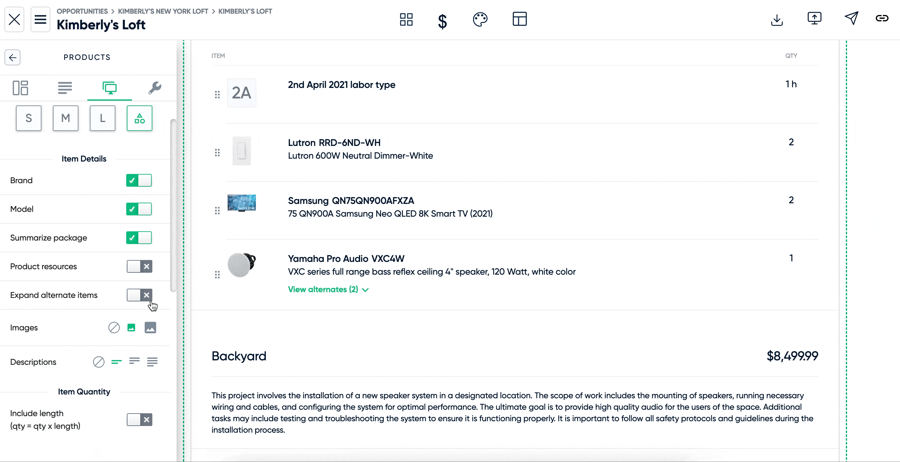The height and width of the screenshot is (462, 900).
Task: Select Yamaha Pro Audio VXC4W title
Action: pyautogui.click(x=346, y=258)
